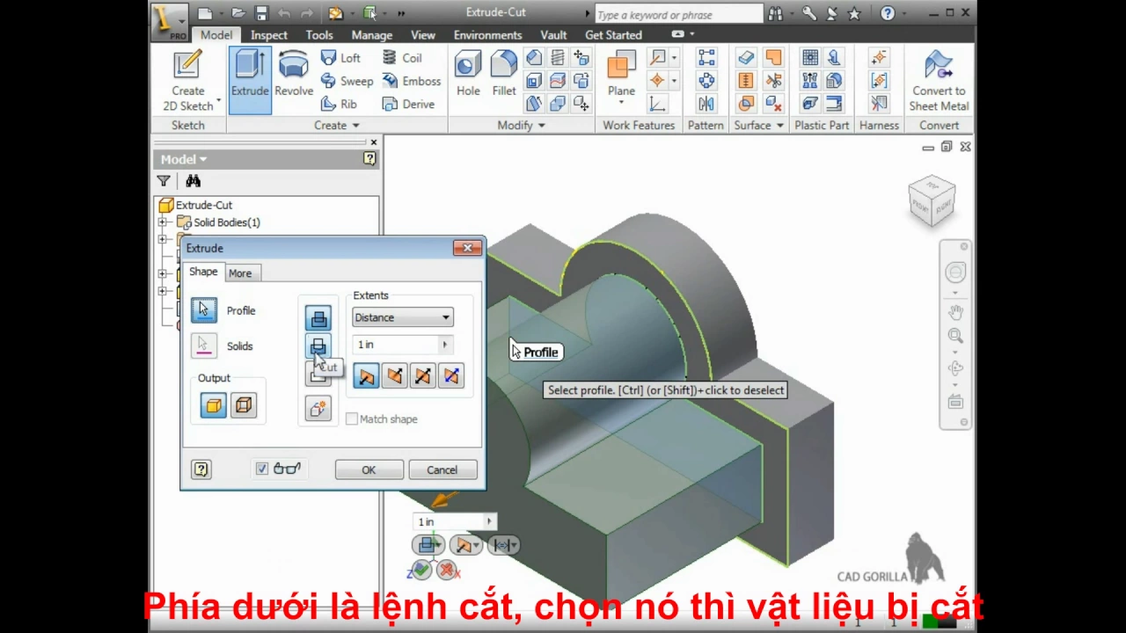Image resolution: width=1126 pixels, height=633 pixels.
Task: Open the 1 in distance flyout arrow in dialog
Action: coord(445,345)
